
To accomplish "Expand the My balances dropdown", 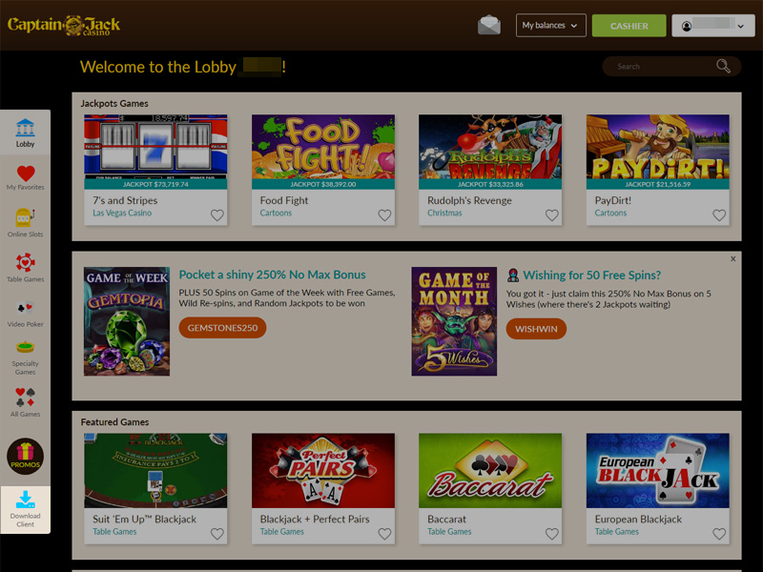I will point(551,26).
